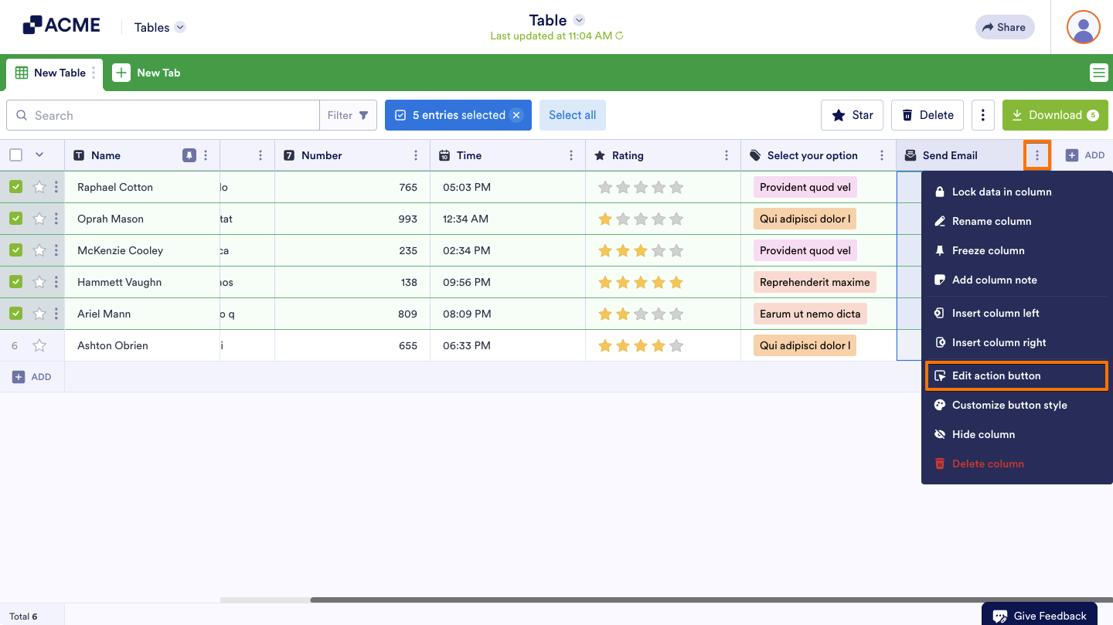Choose Customize button style

point(1016,405)
